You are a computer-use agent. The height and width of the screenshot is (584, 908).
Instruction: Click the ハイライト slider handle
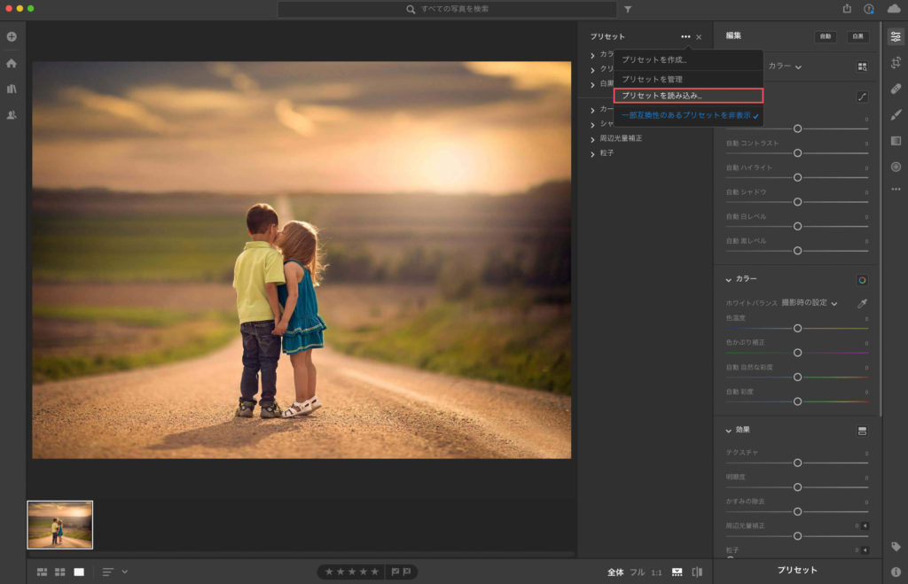(797, 177)
